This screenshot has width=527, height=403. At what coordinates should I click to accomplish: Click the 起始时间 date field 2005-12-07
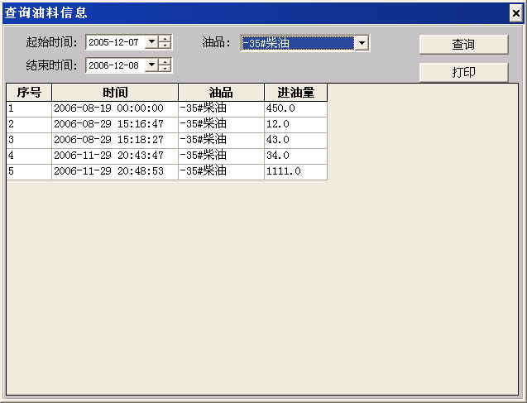pyautogui.click(x=114, y=42)
